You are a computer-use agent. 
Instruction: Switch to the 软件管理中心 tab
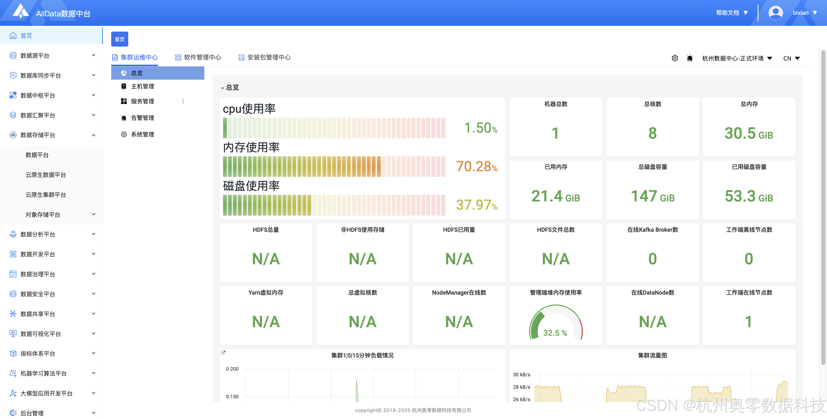198,57
